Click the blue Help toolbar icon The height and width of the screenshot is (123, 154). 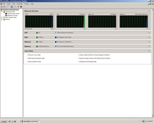pos(12,7)
